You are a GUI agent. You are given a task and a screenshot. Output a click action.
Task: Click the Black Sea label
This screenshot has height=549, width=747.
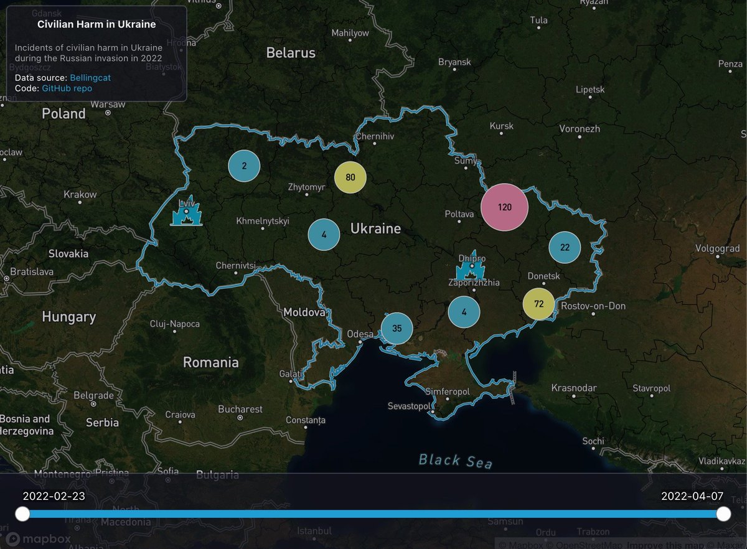[x=455, y=461]
